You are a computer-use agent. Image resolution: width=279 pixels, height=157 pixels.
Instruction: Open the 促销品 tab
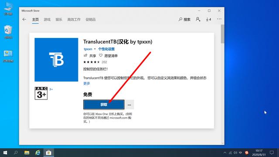91,19
